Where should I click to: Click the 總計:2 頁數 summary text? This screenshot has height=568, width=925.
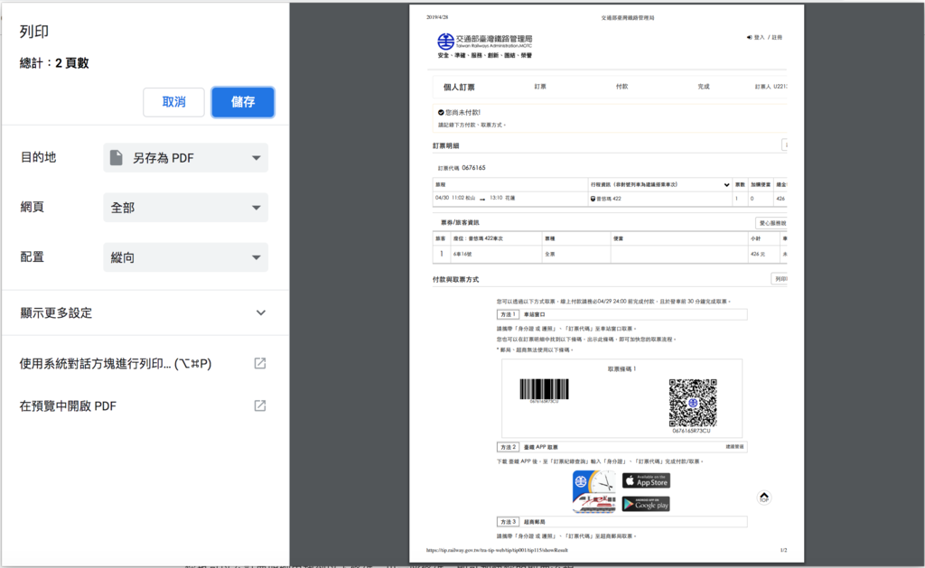tap(54, 63)
